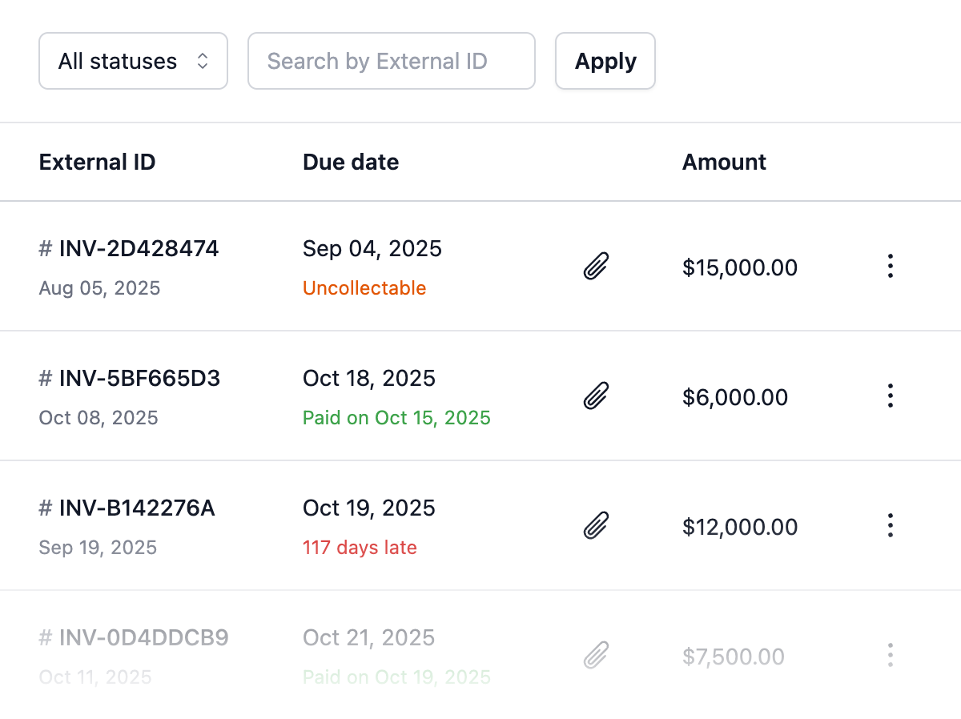This screenshot has height=719, width=961.
Task: Open the invoice INV-5BF665D3
Action: click(x=139, y=379)
